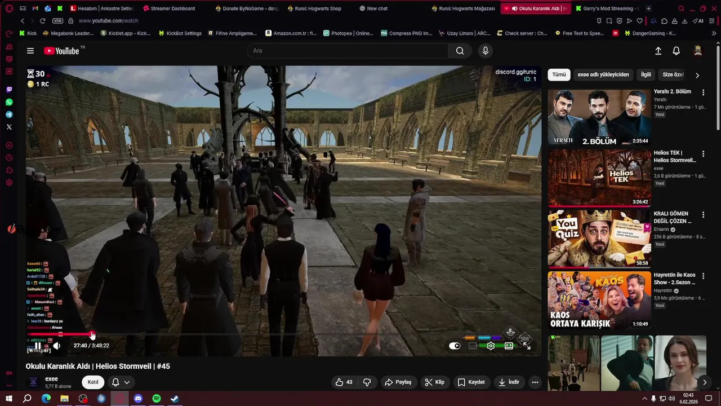721x406 pixels.
Task: Open YouTube notifications bell in header
Action: [x=677, y=51]
